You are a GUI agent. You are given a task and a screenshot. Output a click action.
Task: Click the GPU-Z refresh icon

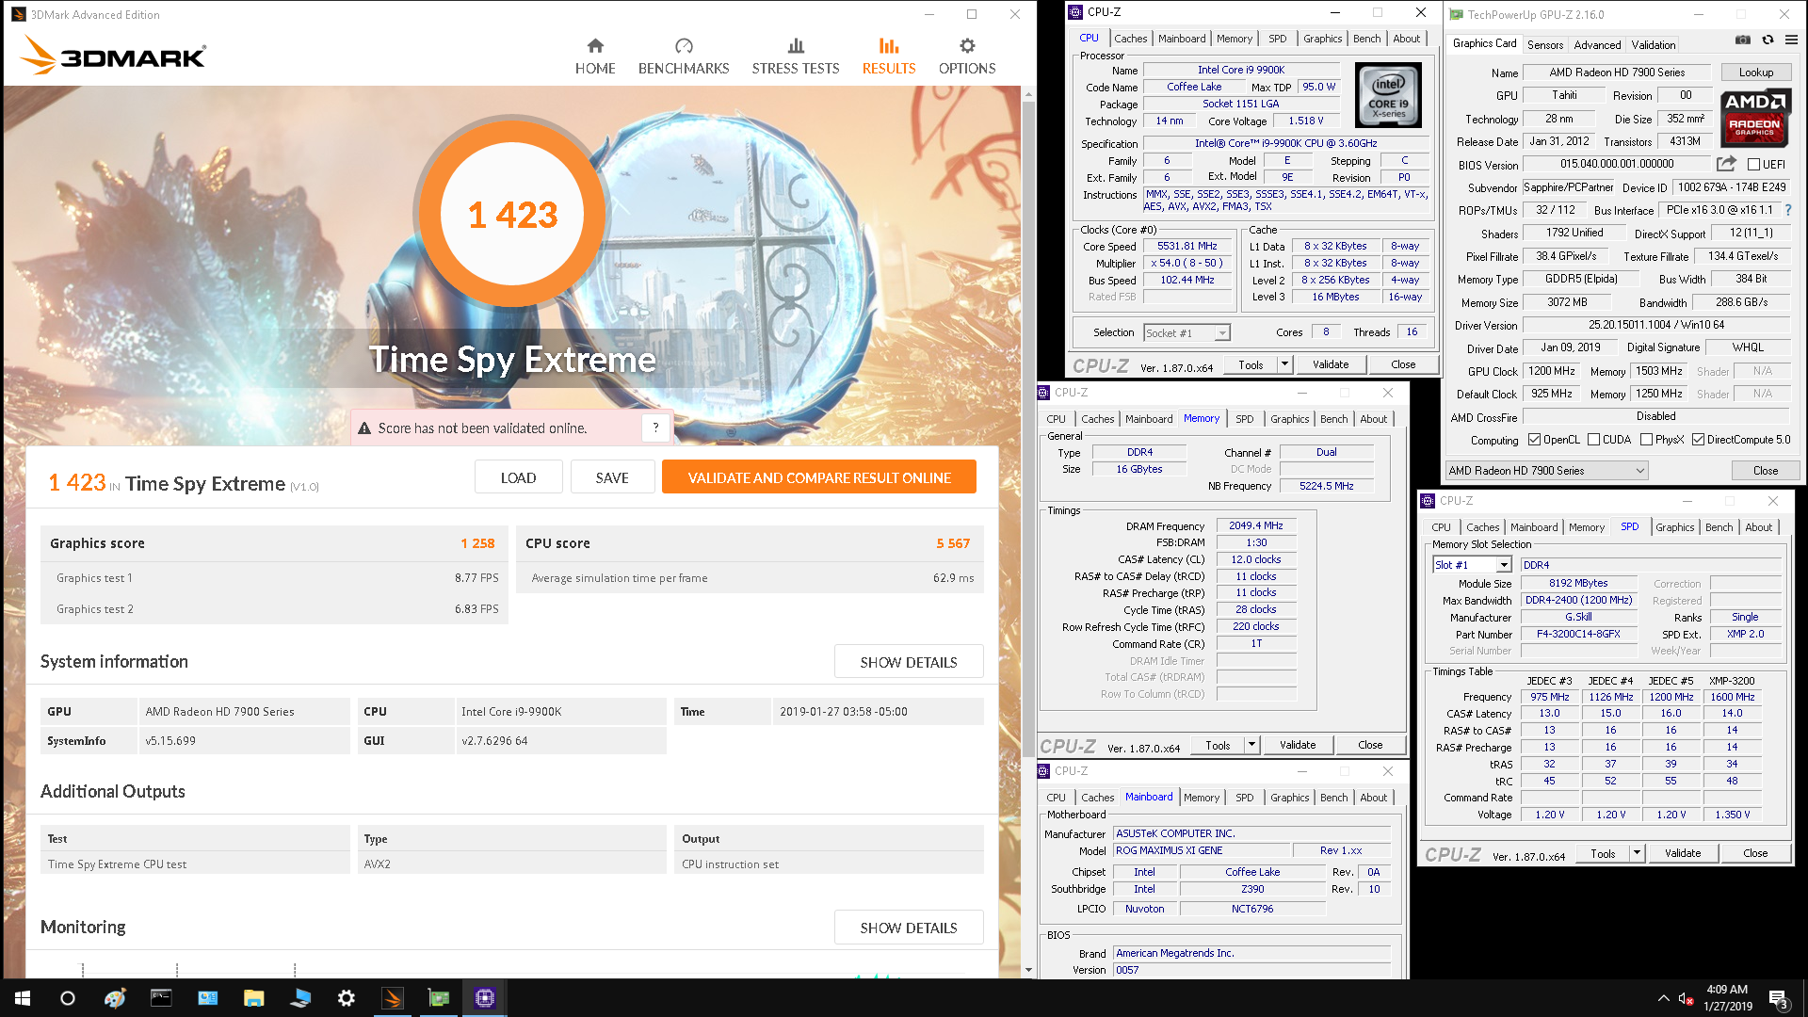click(x=1768, y=40)
